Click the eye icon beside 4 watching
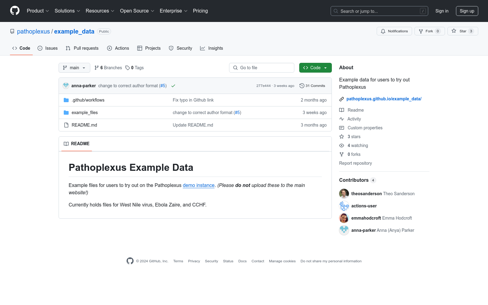Image resolution: width=488 pixels, height=305 pixels. coord(342,145)
